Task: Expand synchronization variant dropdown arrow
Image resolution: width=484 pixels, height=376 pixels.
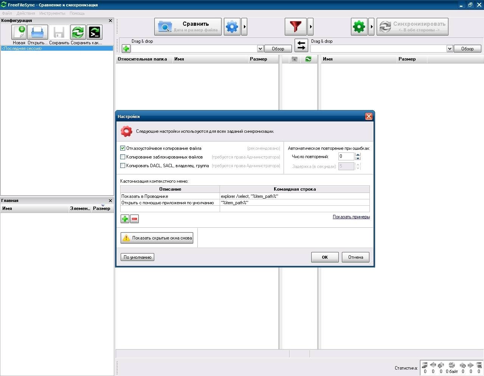Action: point(372,27)
